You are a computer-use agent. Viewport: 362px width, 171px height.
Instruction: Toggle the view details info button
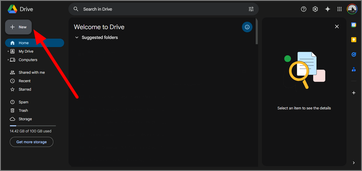(x=247, y=27)
